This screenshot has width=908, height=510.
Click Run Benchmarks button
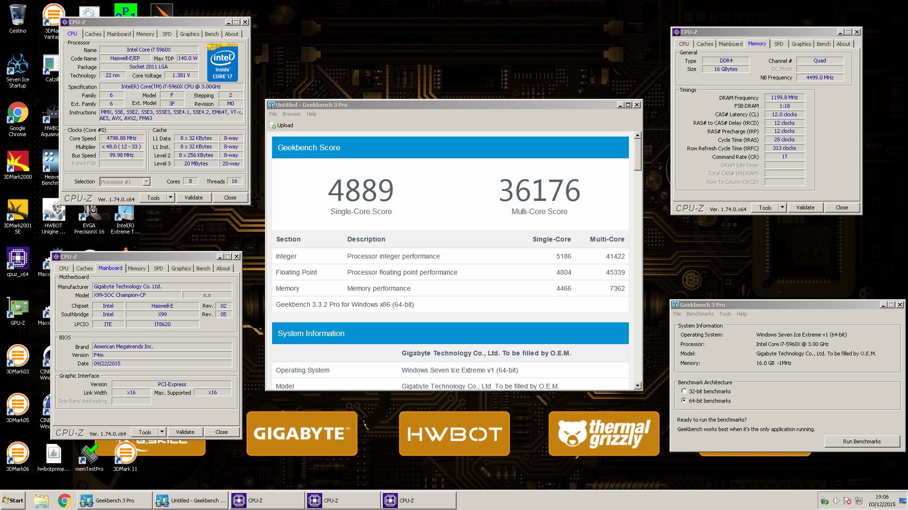862,441
